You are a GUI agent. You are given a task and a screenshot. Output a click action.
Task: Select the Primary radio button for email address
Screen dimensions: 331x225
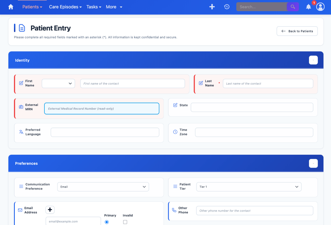pos(106,222)
